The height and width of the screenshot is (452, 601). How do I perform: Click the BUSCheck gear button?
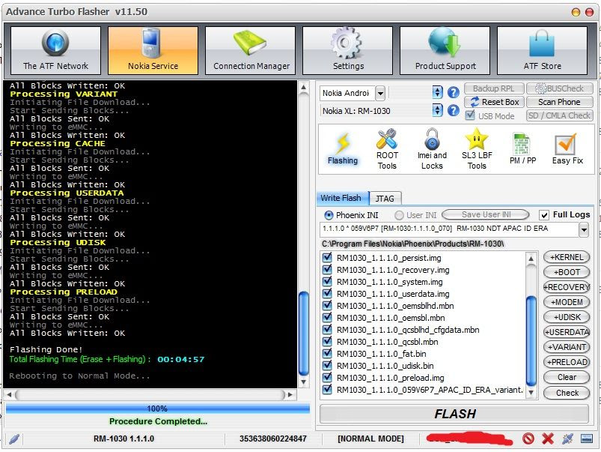tap(559, 88)
